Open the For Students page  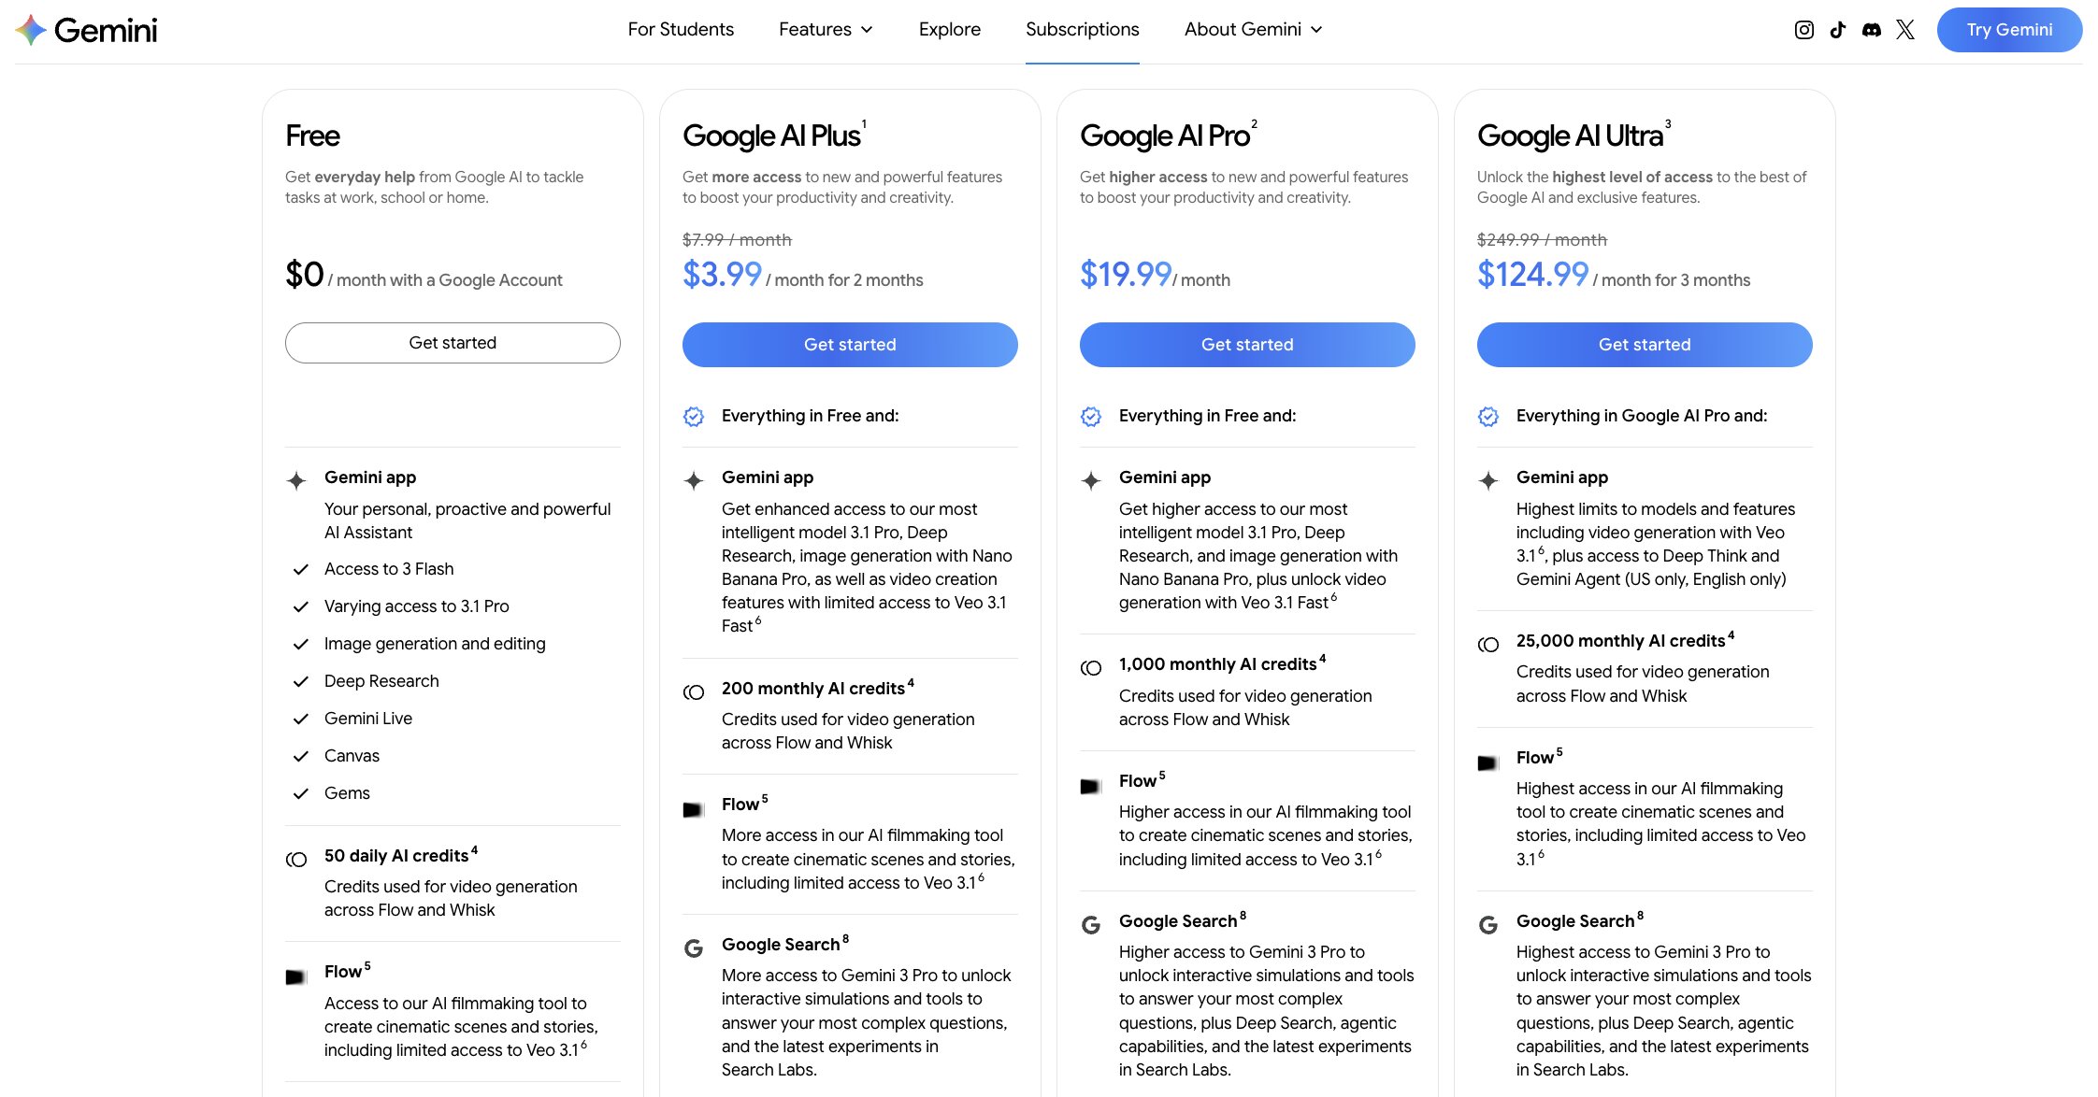click(680, 29)
